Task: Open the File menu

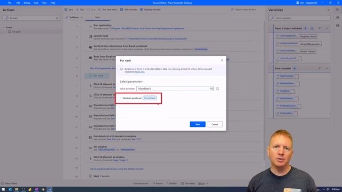Action: click(10, 3)
